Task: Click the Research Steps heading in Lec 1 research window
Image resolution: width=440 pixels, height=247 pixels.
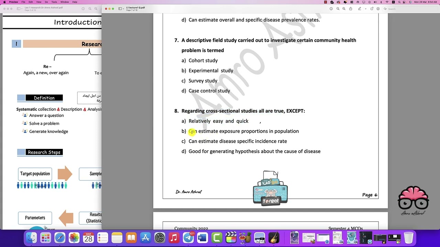Action: point(44,152)
